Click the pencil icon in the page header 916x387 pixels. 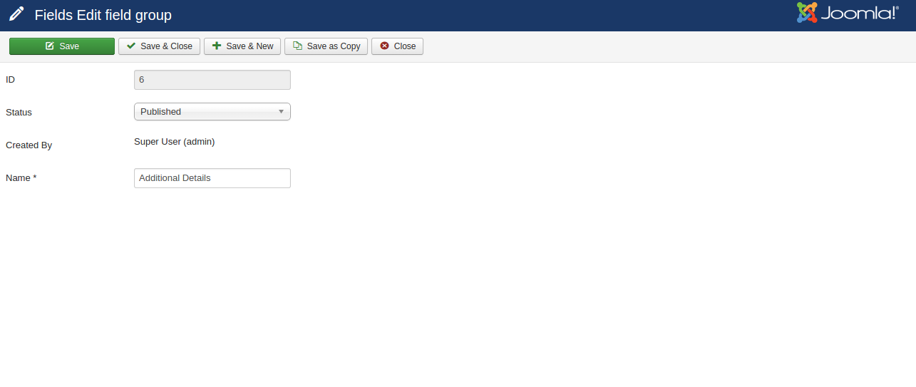(16, 14)
